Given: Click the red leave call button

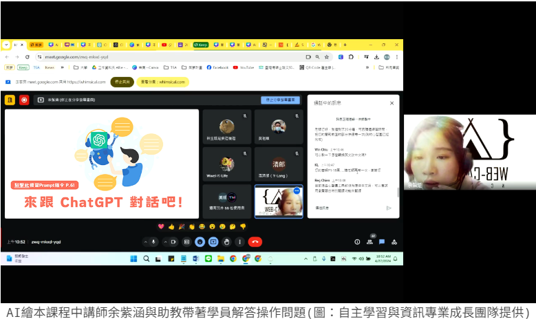Looking at the screenshot, I should point(255,242).
